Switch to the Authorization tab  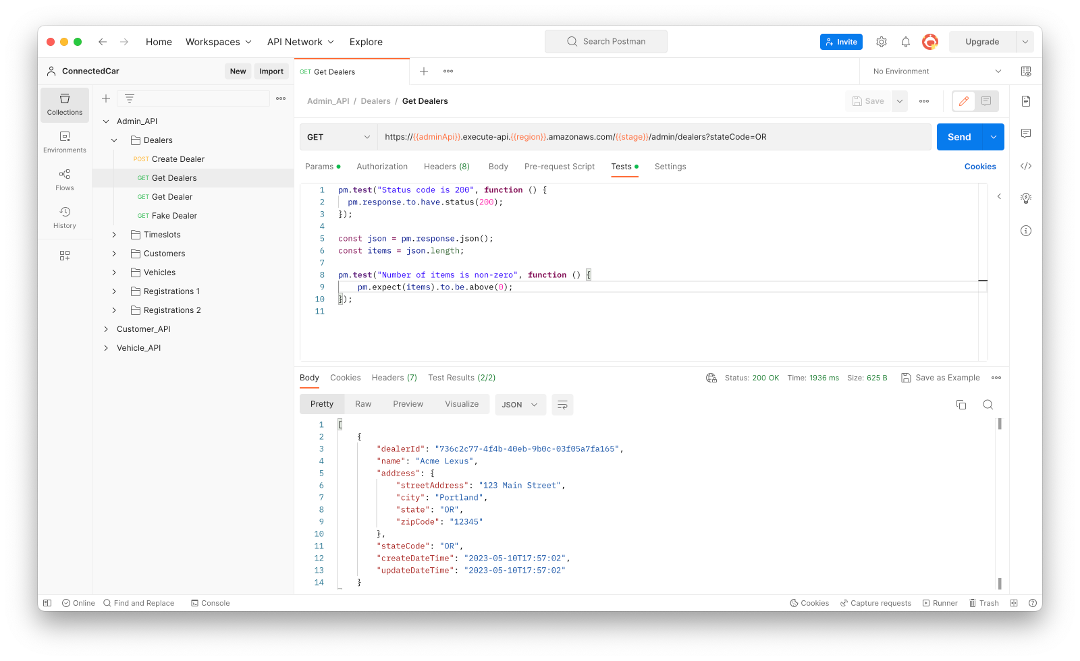pyautogui.click(x=382, y=167)
